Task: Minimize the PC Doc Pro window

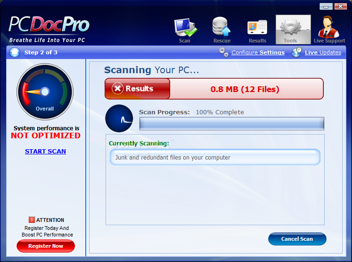Action: click(x=326, y=7)
